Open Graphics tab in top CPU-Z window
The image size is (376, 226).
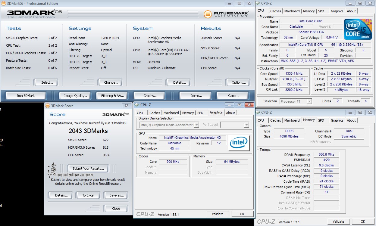coord(337,11)
